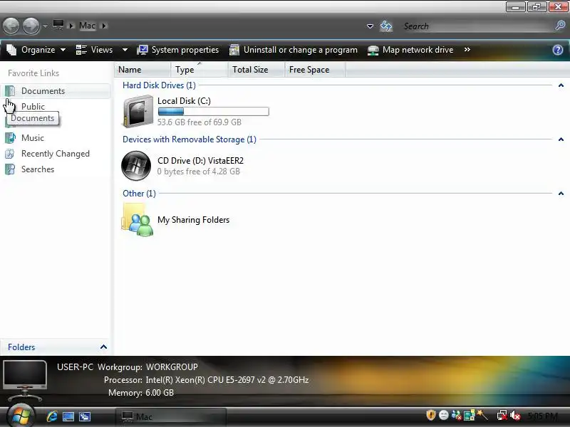
Task: Click the Documents folder icon in Favorite Links
Action: (10, 91)
